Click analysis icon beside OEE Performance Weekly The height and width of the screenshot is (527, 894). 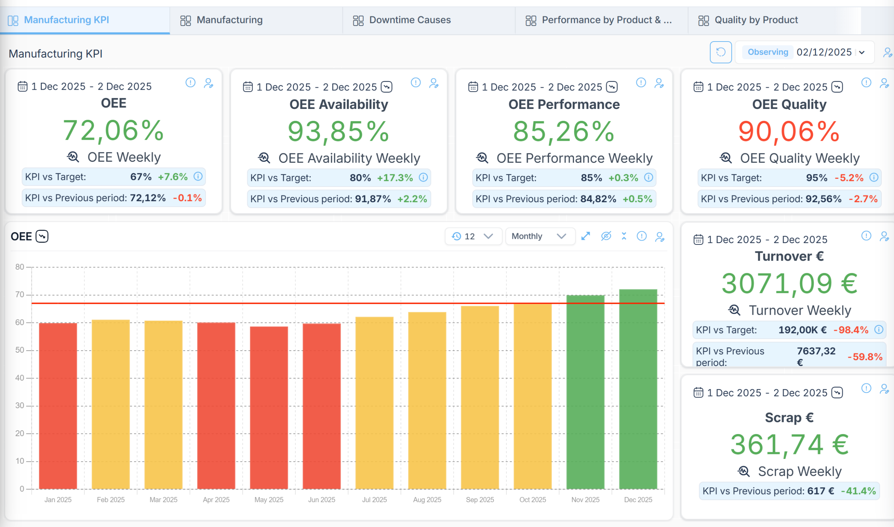(x=482, y=158)
